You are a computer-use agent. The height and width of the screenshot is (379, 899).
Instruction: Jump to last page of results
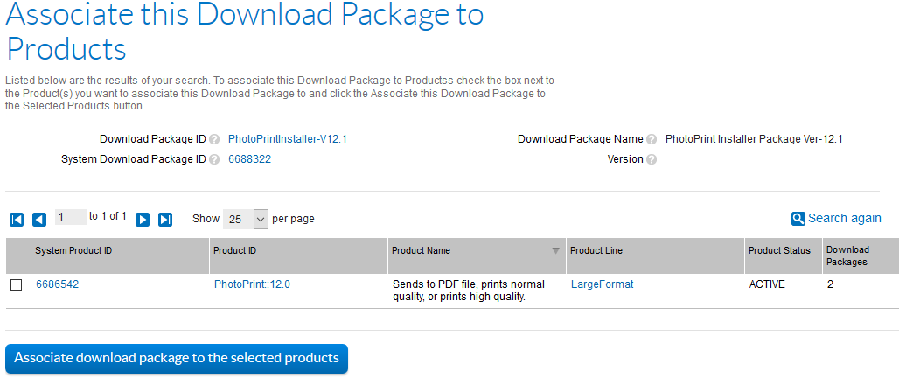[x=165, y=220]
